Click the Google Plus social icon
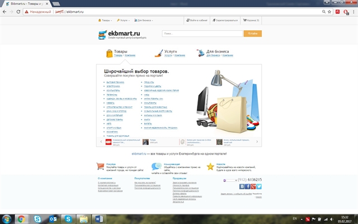Image resolution: width=358 pixels, height=224 pixels. click(x=253, y=186)
